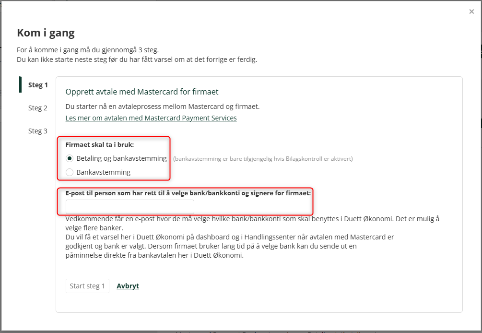Image resolution: width=482 pixels, height=333 pixels.
Task: Switch to the Steg 2 tab
Action: coord(38,108)
